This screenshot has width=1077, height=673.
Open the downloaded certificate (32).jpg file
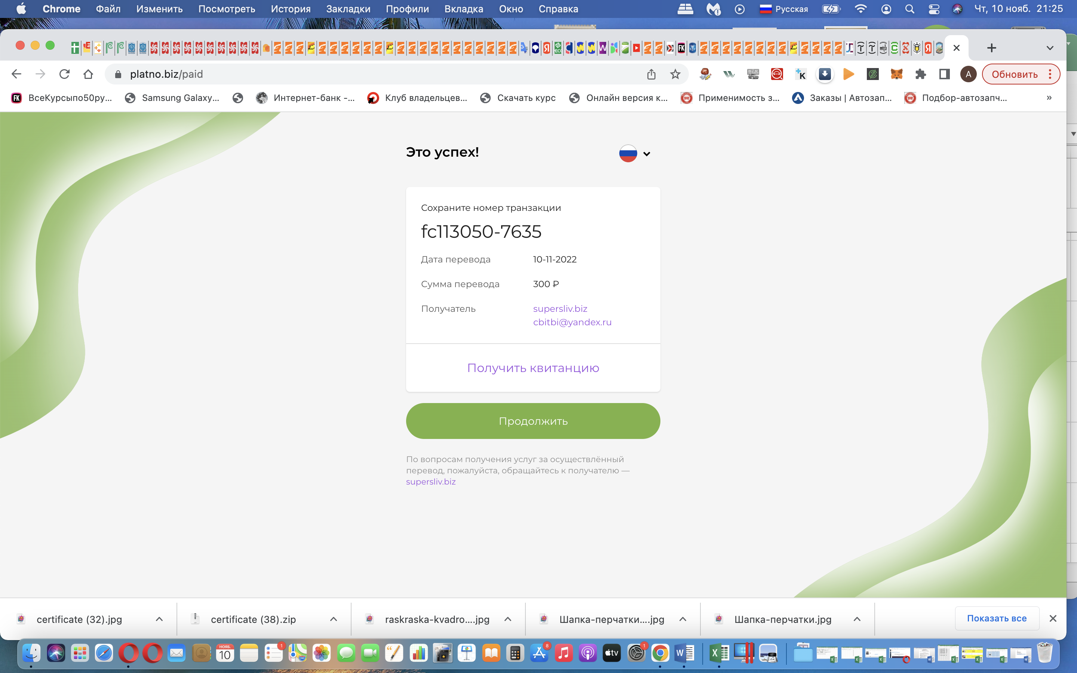(79, 619)
